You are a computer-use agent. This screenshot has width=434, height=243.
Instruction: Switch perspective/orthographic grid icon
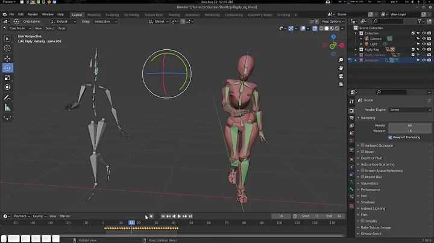[x=341, y=84]
